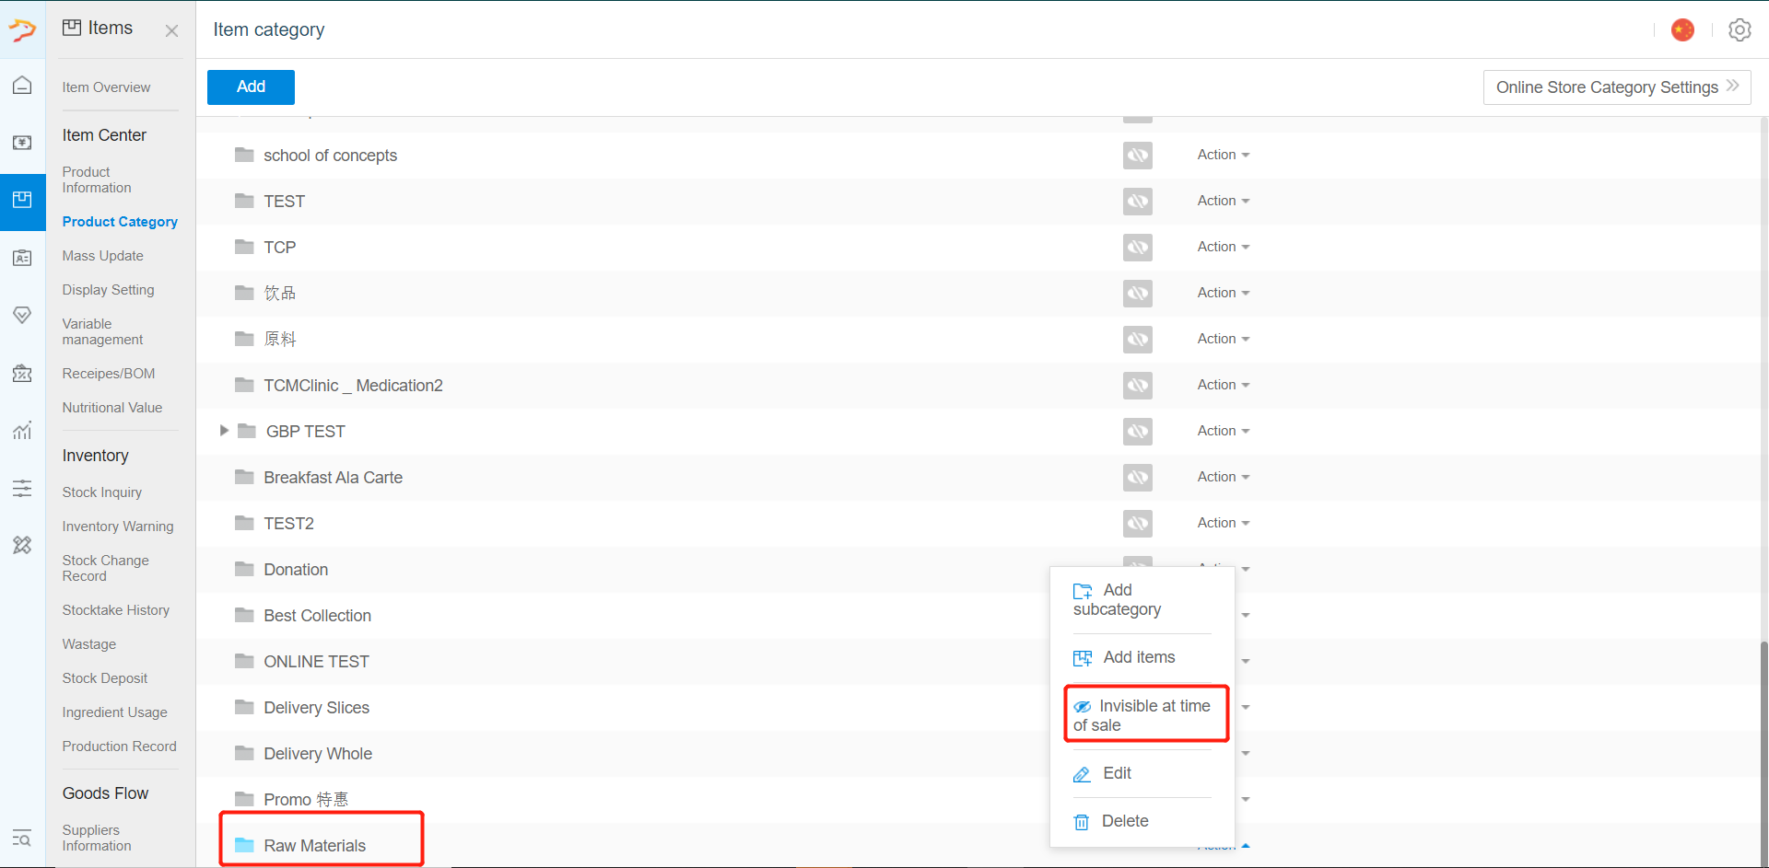Open the sliders settings icon in left rail
The width and height of the screenshot is (1769, 868).
click(x=22, y=488)
